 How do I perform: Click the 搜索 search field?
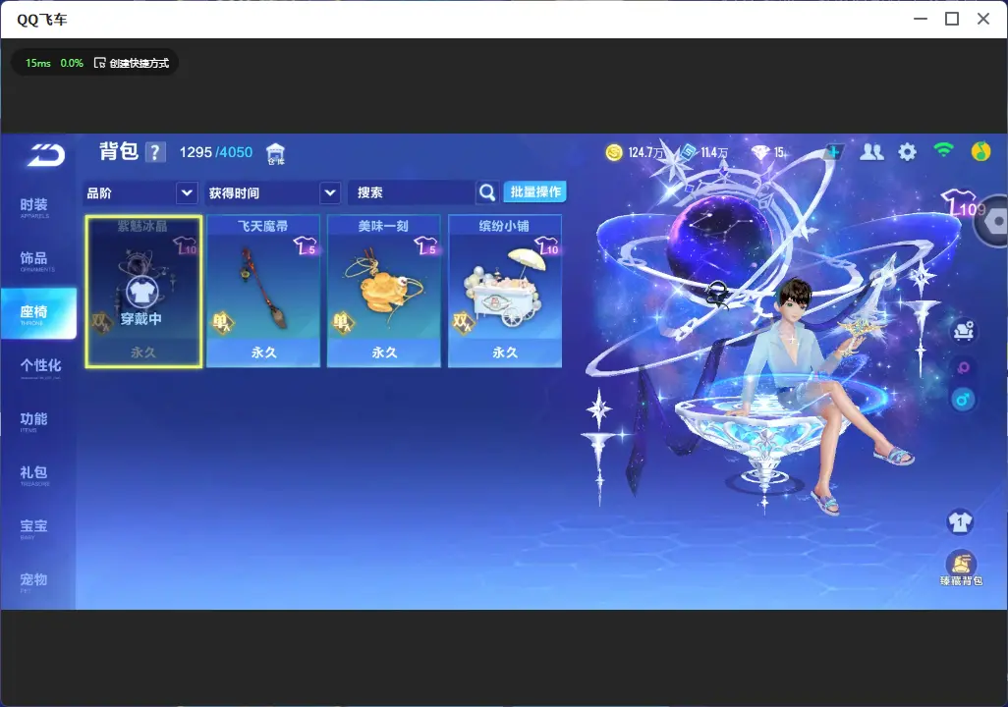pos(412,192)
